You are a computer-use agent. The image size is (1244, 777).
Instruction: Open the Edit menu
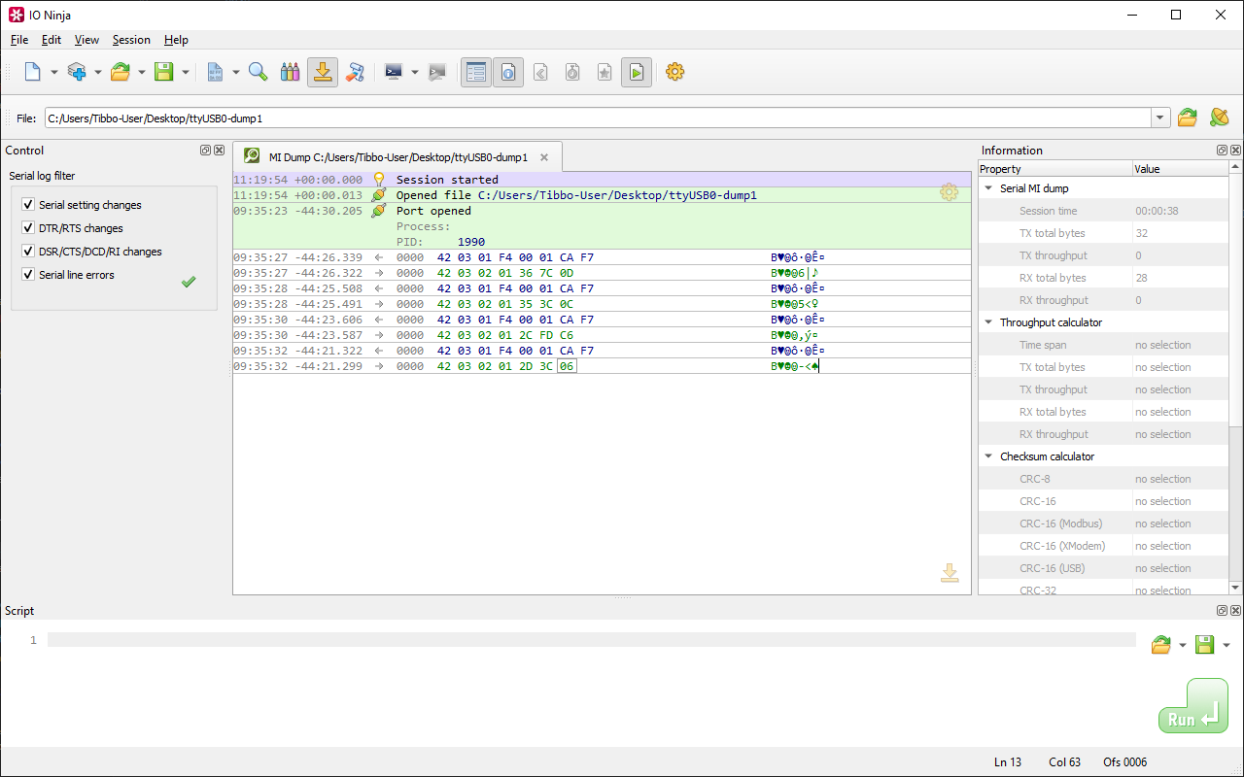coord(52,40)
